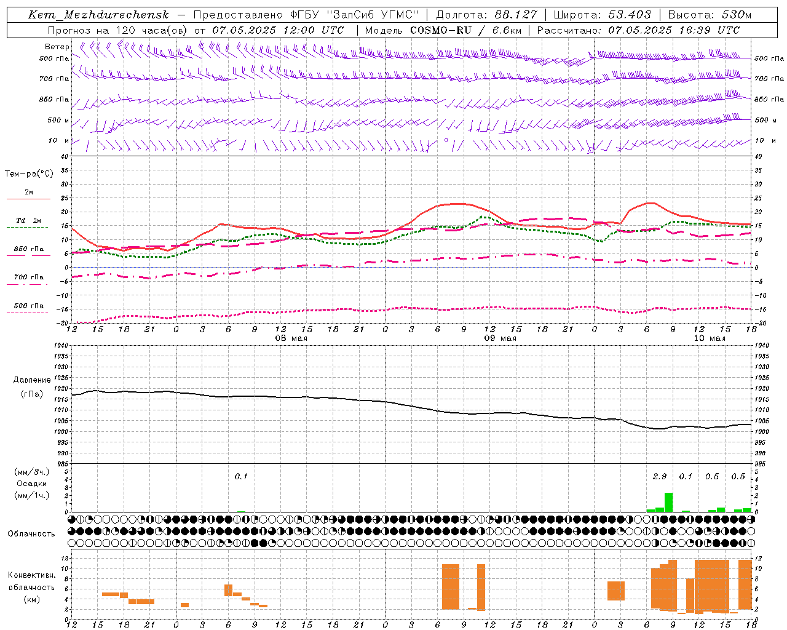This screenshot has width=787, height=630.
Task: Click the 09 мая date label
Action: tap(500, 338)
